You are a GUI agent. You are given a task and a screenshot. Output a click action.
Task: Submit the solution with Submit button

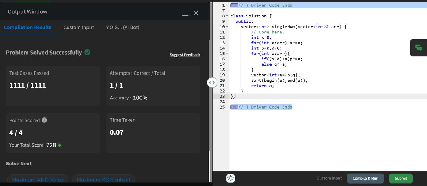point(401,178)
